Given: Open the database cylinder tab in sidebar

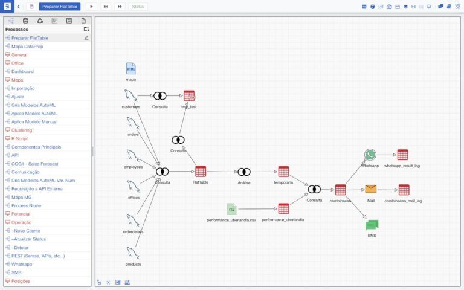Looking at the screenshot, I should tap(25, 21).
